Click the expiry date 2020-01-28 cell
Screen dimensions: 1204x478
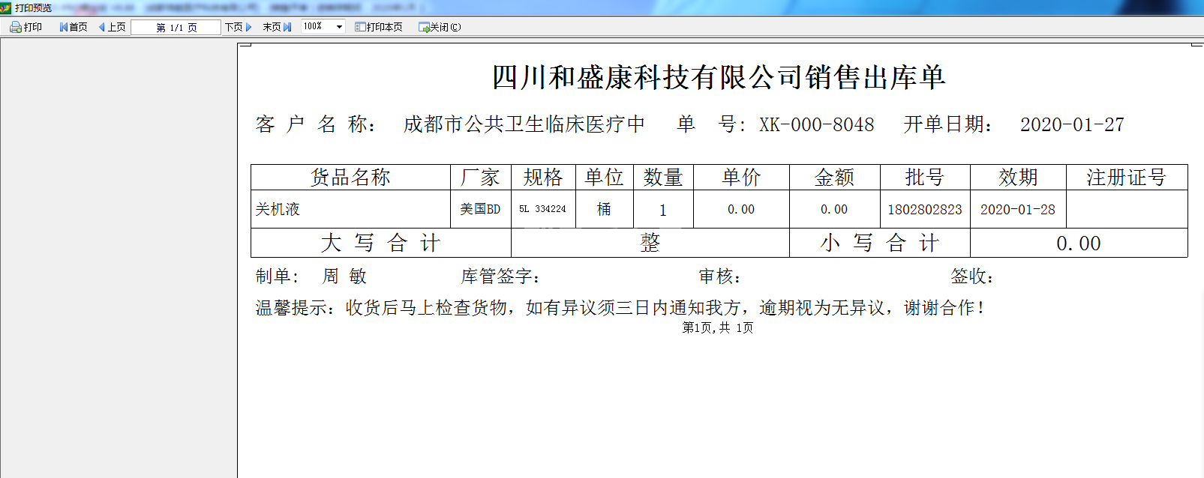click(x=1017, y=210)
